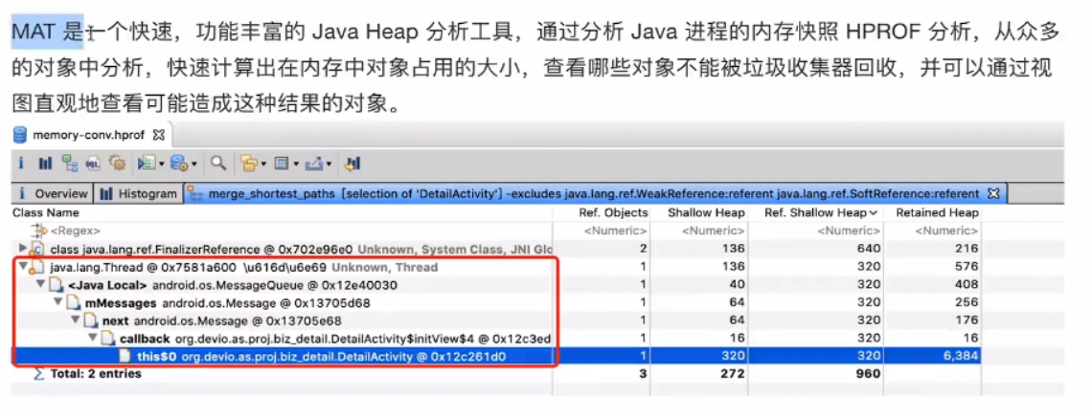Open the Thread Overview gears icon
1092x417 pixels.
(117, 163)
